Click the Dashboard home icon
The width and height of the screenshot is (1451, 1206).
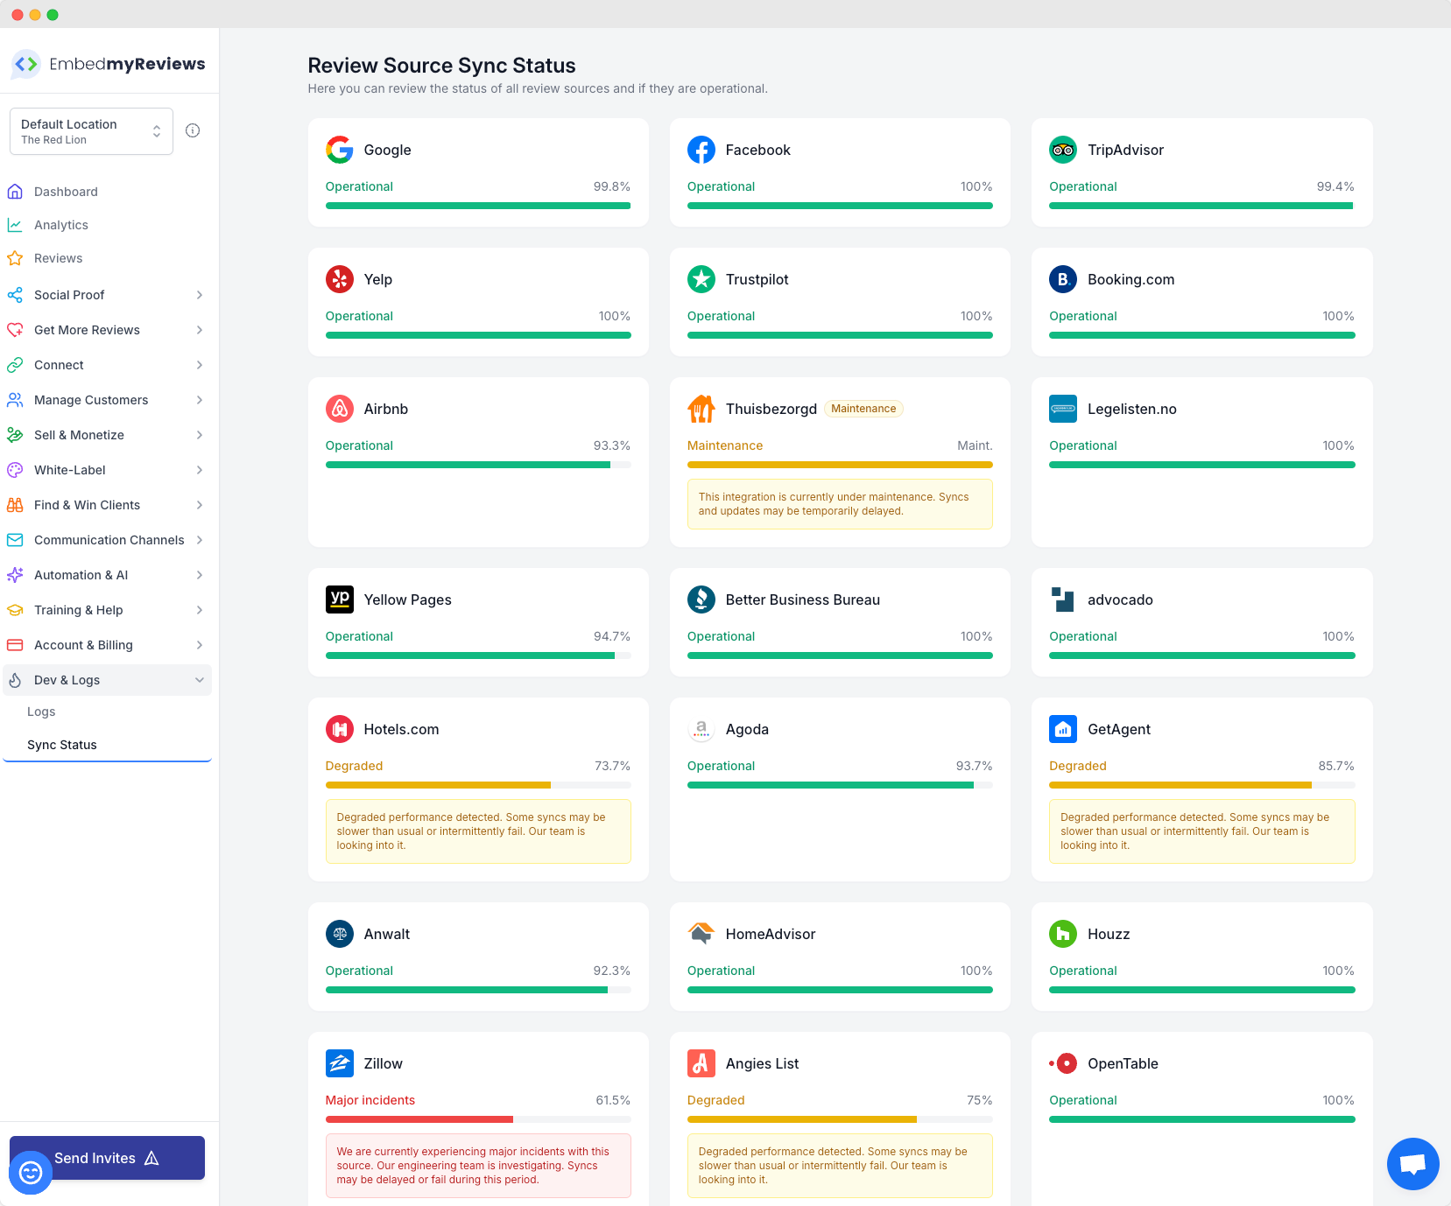[x=15, y=192]
